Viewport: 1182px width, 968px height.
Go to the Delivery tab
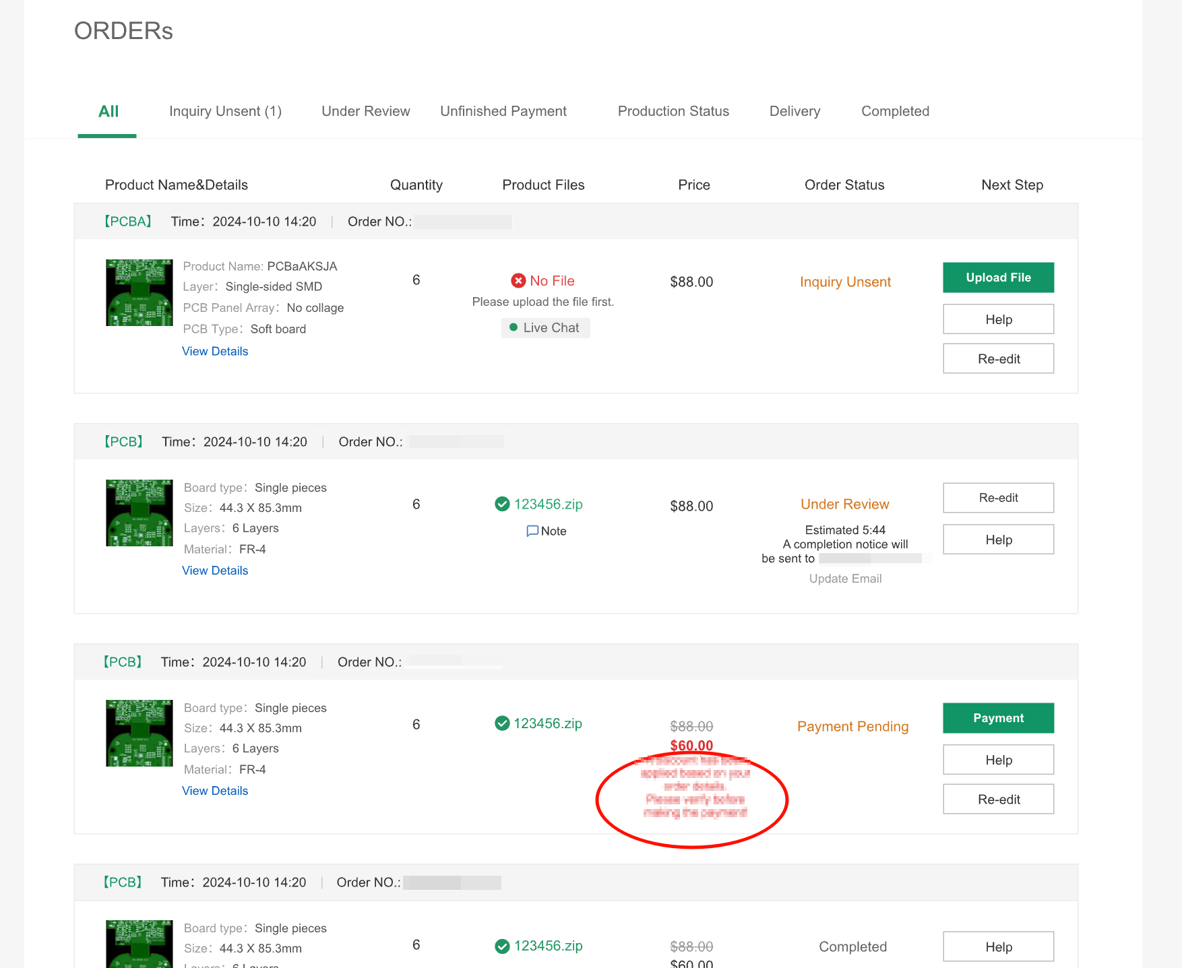795,111
